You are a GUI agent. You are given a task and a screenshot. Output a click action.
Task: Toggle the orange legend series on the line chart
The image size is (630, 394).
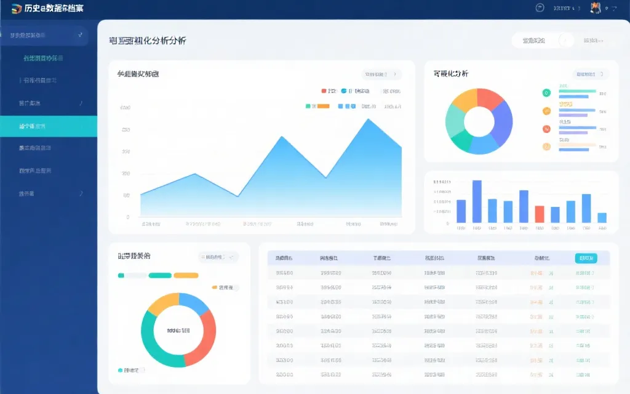[323, 106]
